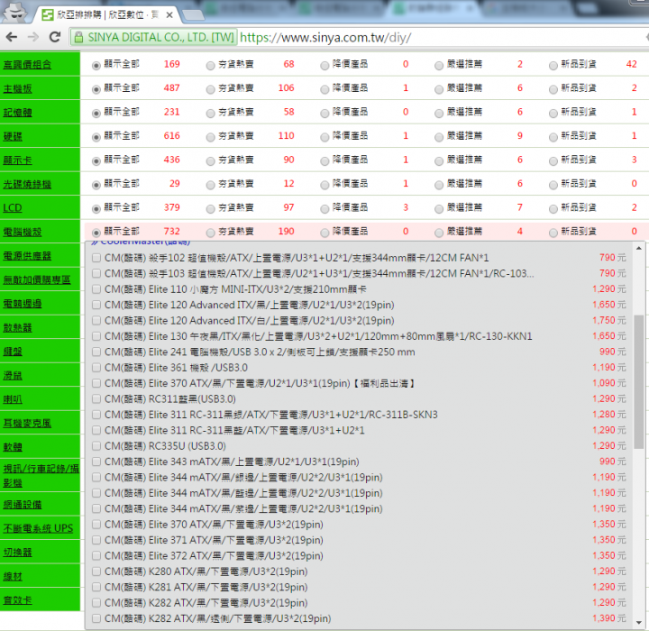Open the 網通設備 category link
Image resolution: width=649 pixels, height=631 pixels.
pyautogui.click(x=23, y=504)
